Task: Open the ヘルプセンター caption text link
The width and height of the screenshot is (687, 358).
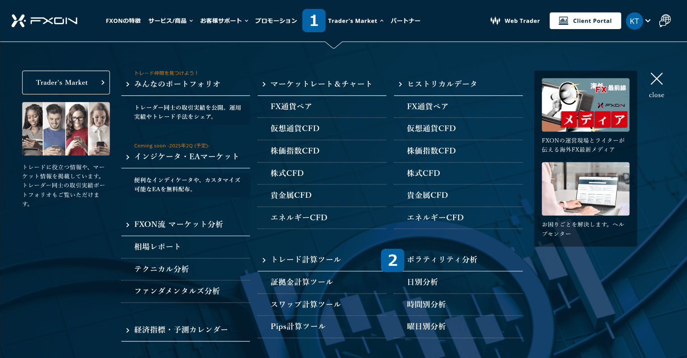Action: pos(583,229)
